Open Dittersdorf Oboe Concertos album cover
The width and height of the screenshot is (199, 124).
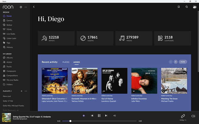click(55, 81)
